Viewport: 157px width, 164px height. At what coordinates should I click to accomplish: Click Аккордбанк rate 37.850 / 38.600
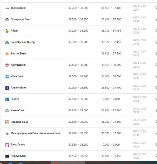tap(78, 65)
